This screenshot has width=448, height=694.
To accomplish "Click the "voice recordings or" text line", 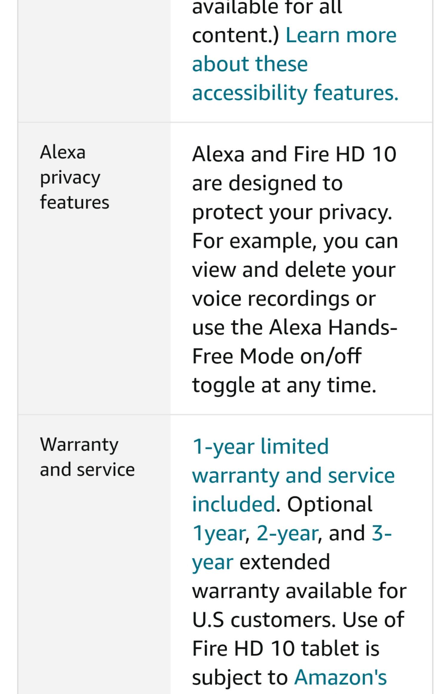I will click(283, 299).
